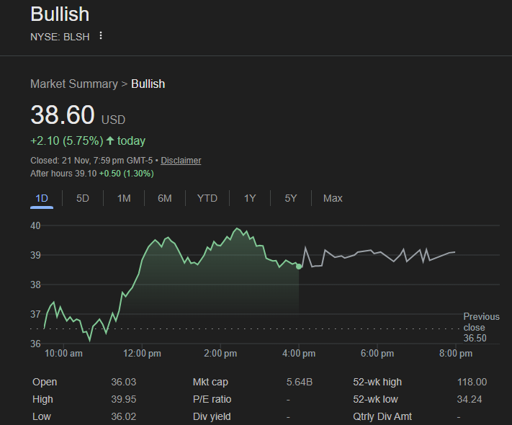
Task: View the 5Y chart range
Action: [x=291, y=198]
